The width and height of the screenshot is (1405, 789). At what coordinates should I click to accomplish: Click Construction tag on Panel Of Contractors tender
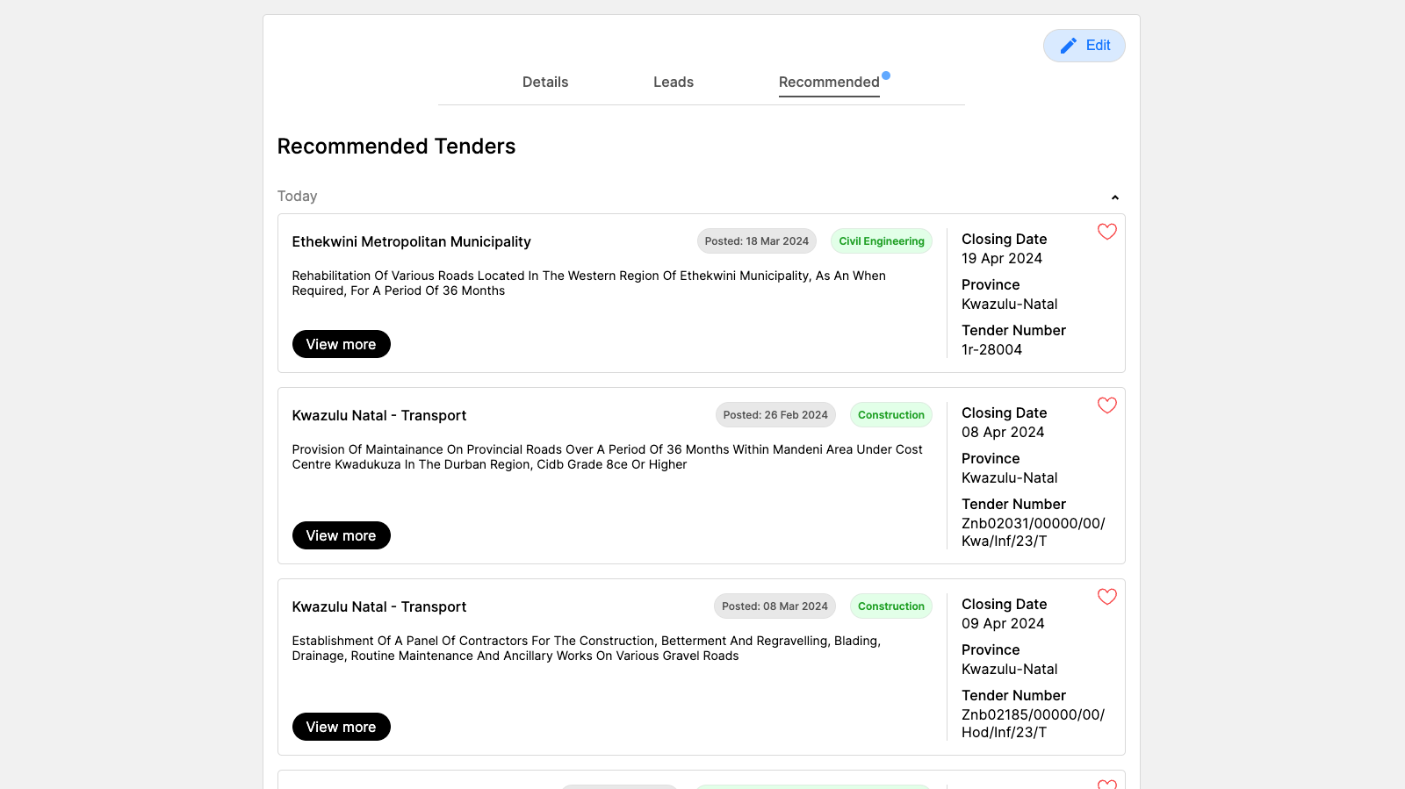click(x=891, y=606)
